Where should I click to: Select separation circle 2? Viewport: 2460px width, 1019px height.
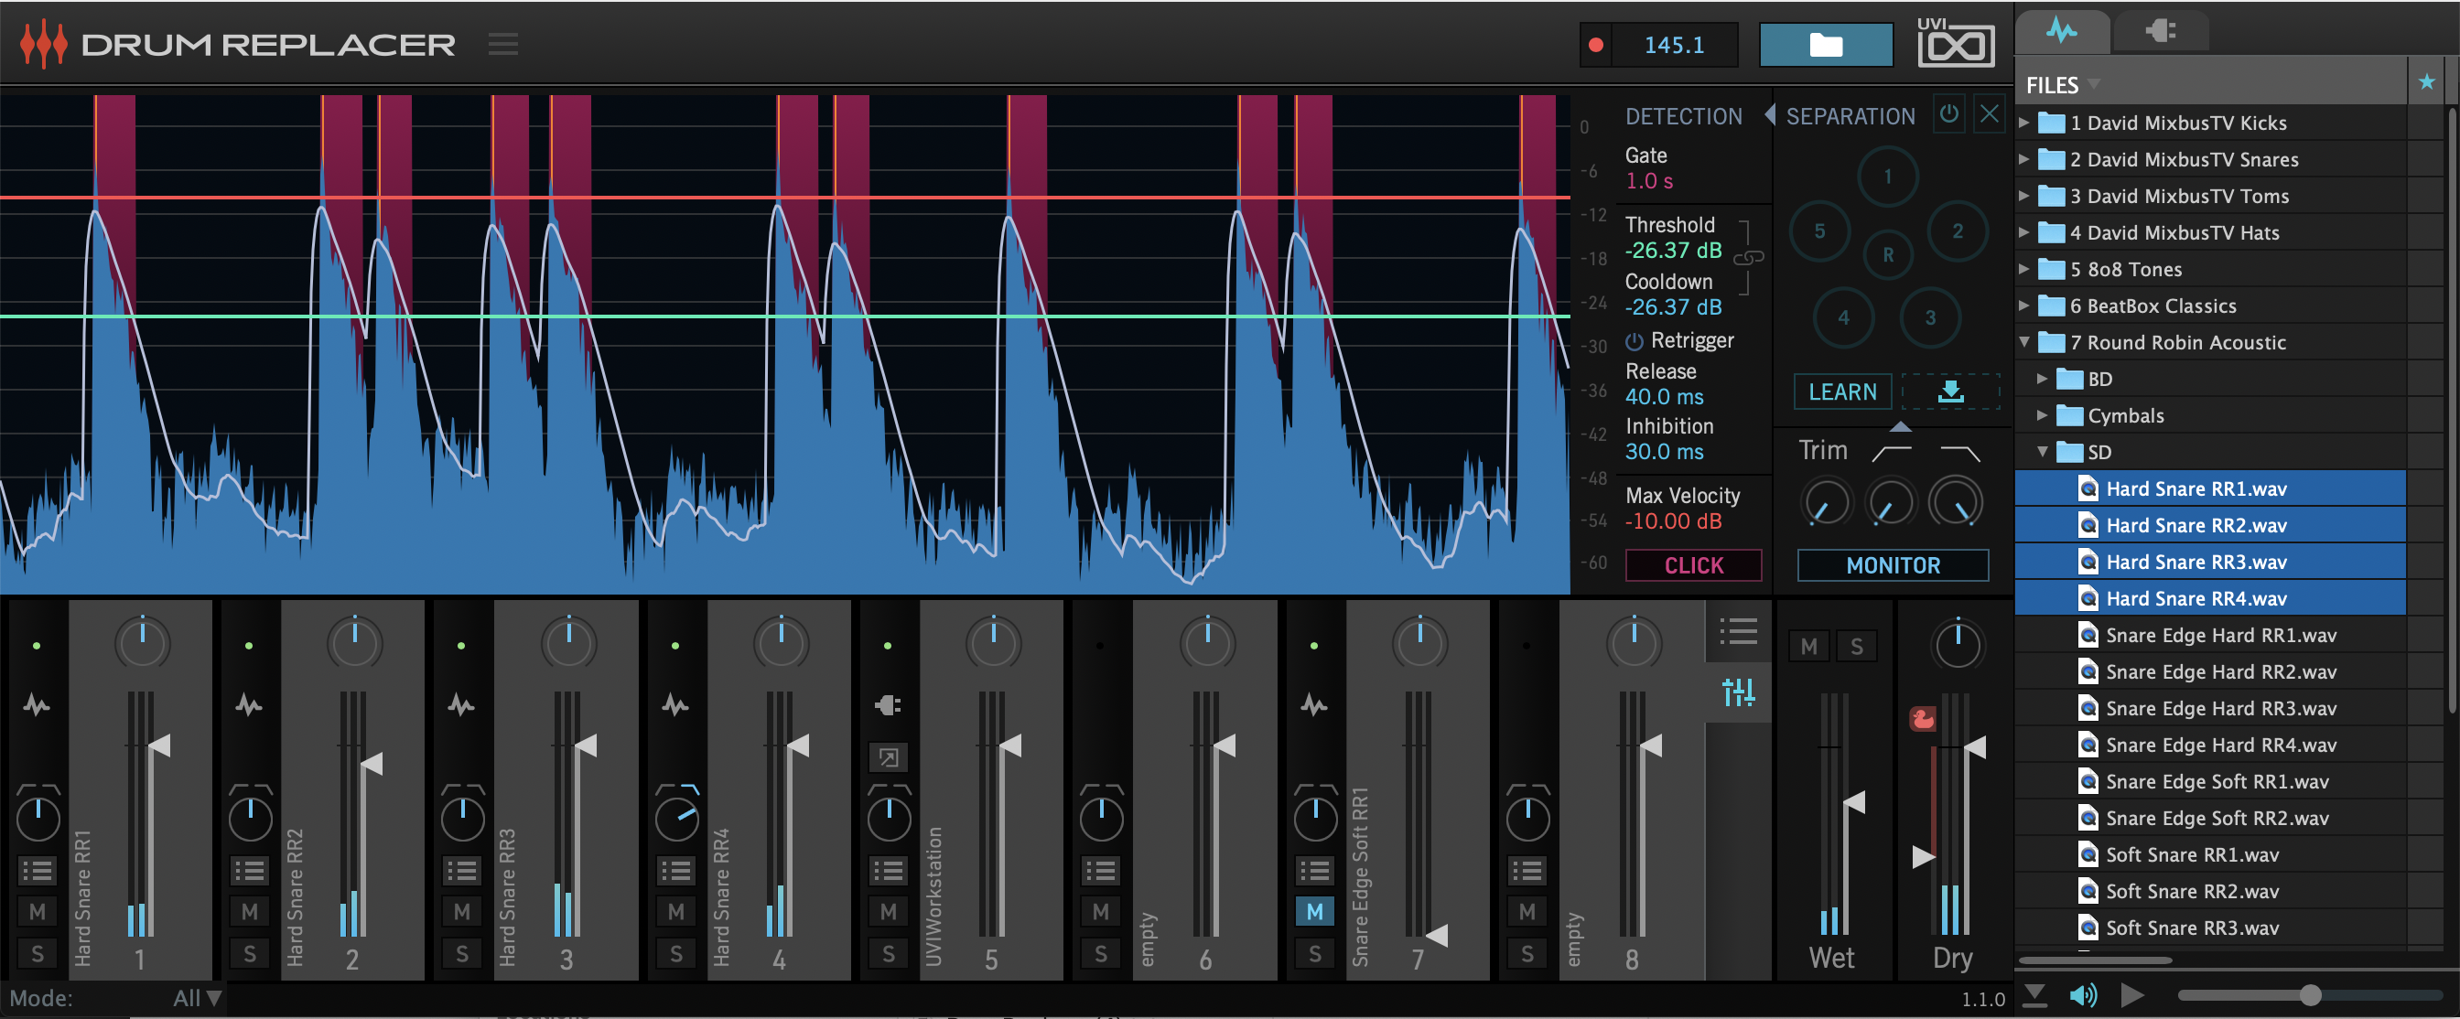point(1958,231)
